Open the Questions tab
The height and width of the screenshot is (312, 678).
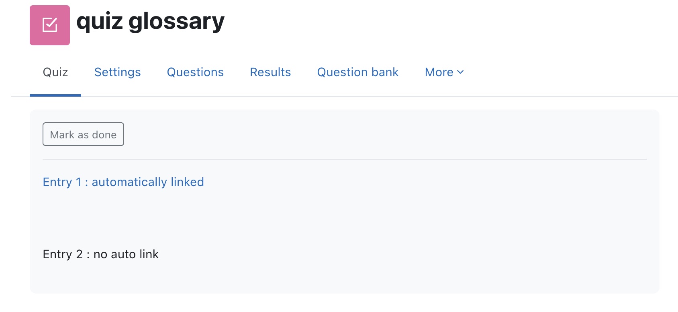tap(195, 72)
